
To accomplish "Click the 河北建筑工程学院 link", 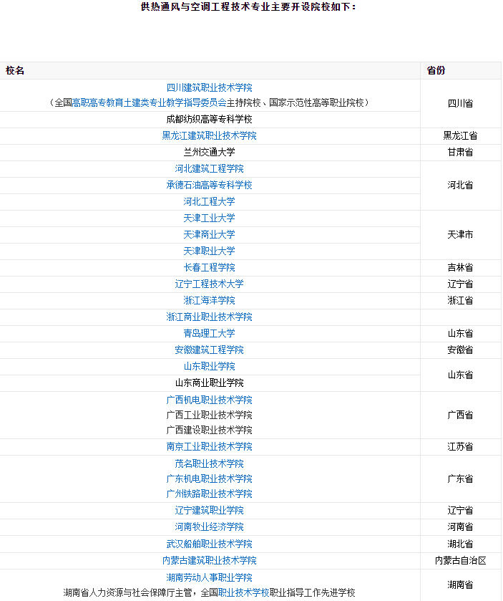I will (x=209, y=168).
